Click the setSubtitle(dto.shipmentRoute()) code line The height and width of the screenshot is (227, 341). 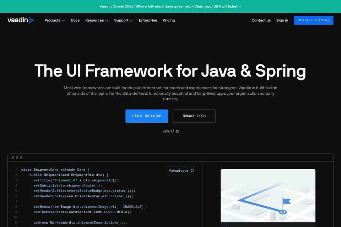coord(67,186)
